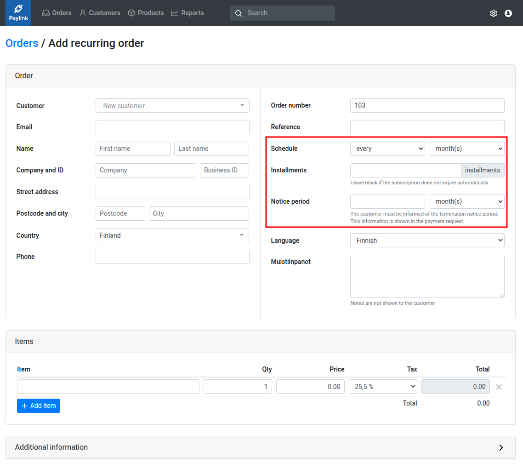Open the Country dropdown showing Finland
523x469 pixels.
click(172, 235)
